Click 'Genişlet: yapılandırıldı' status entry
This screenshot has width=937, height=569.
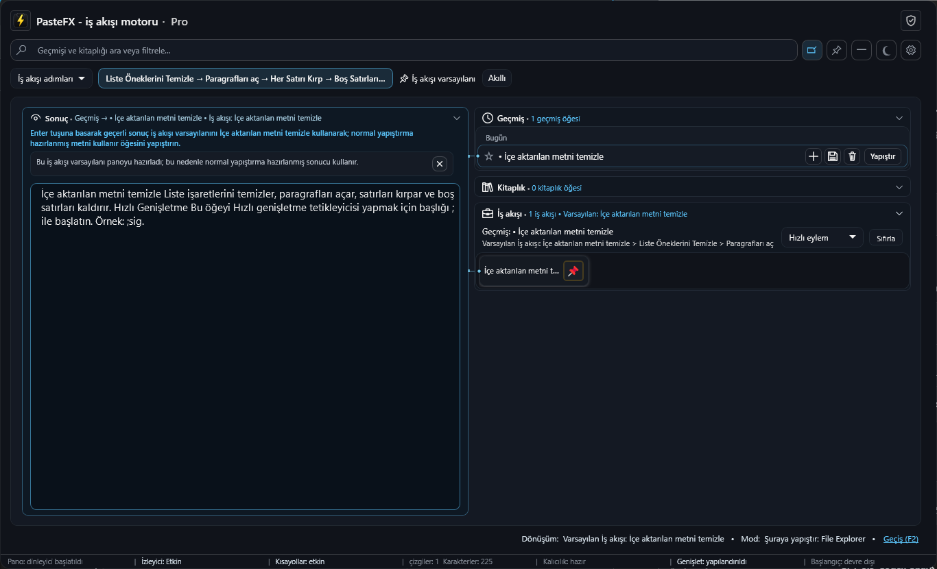(711, 561)
